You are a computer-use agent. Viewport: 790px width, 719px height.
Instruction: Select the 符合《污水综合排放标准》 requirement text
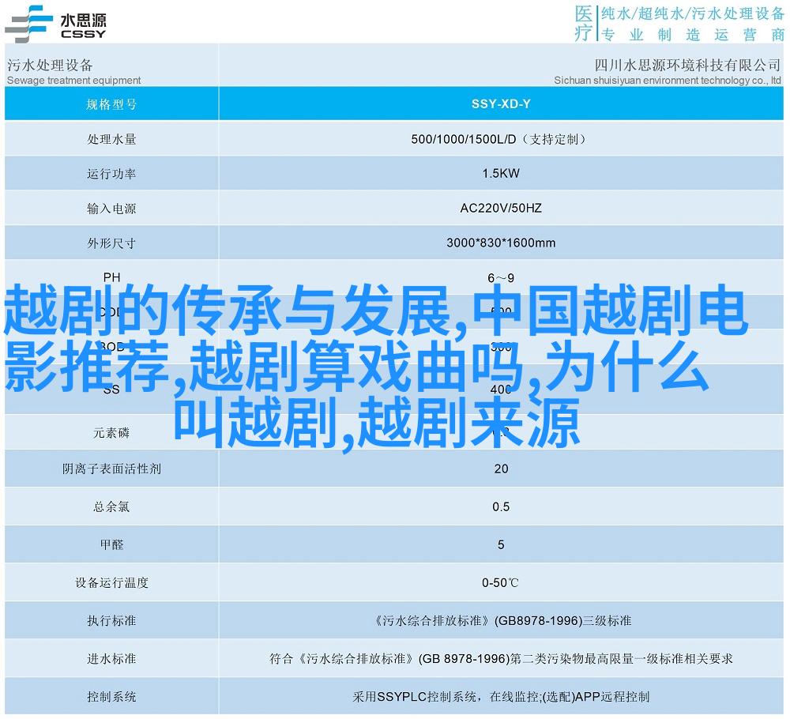(501, 658)
